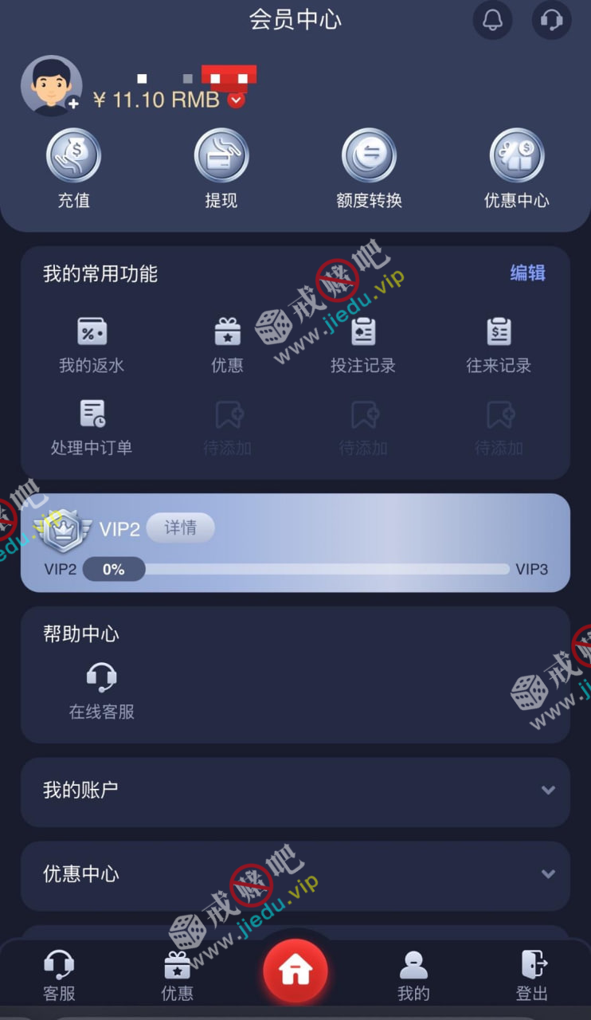This screenshot has width=591, height=1020.
Task: Tap the headset support icon at top
Action: click(x=551, y=20)
